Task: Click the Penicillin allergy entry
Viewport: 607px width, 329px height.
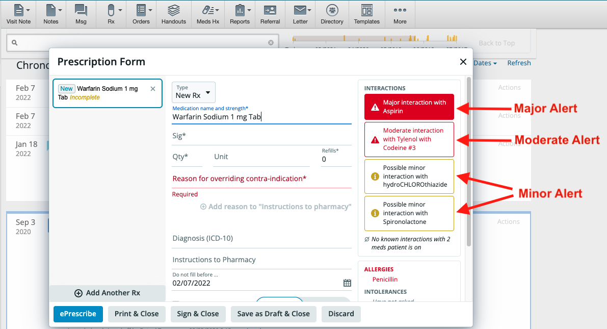Action: (x=385, y=280)
